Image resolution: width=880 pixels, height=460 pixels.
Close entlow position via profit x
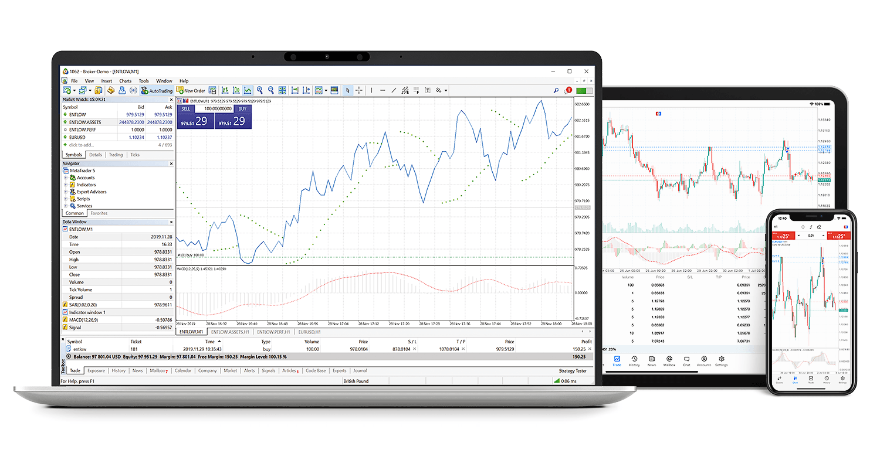589,349
